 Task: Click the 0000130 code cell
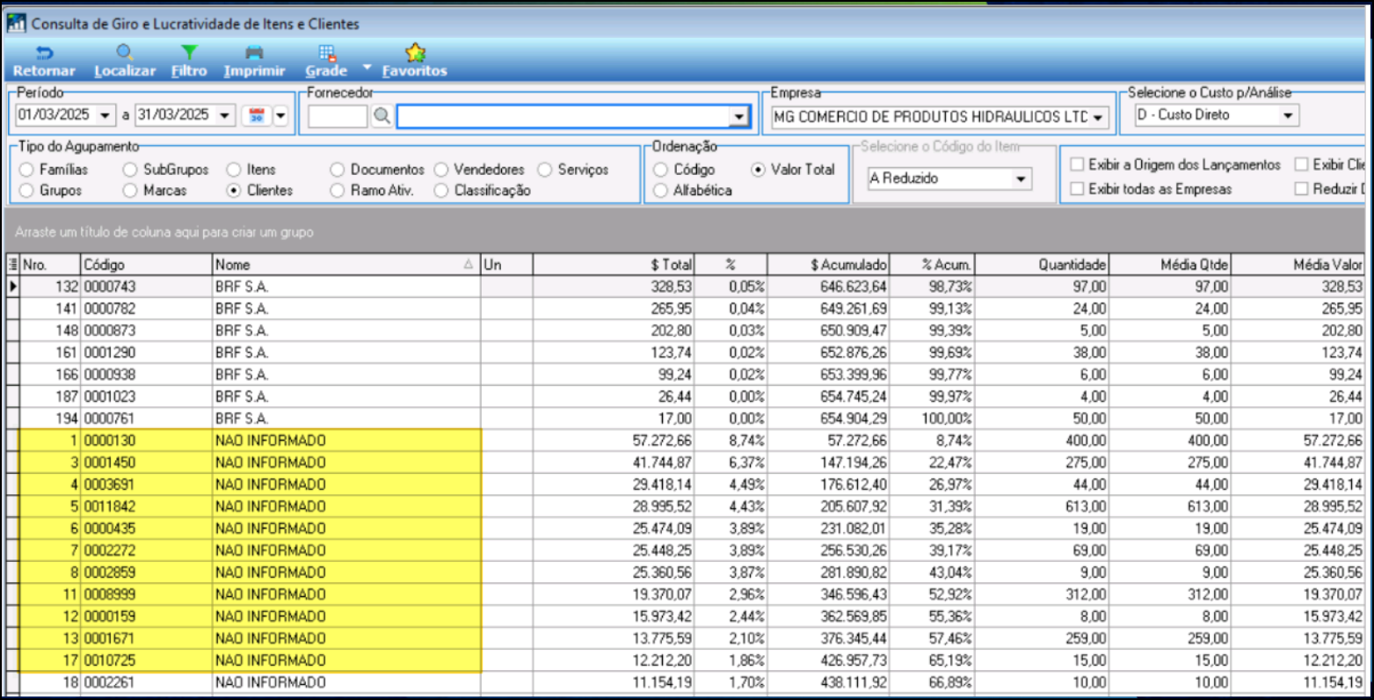[147, 441]
